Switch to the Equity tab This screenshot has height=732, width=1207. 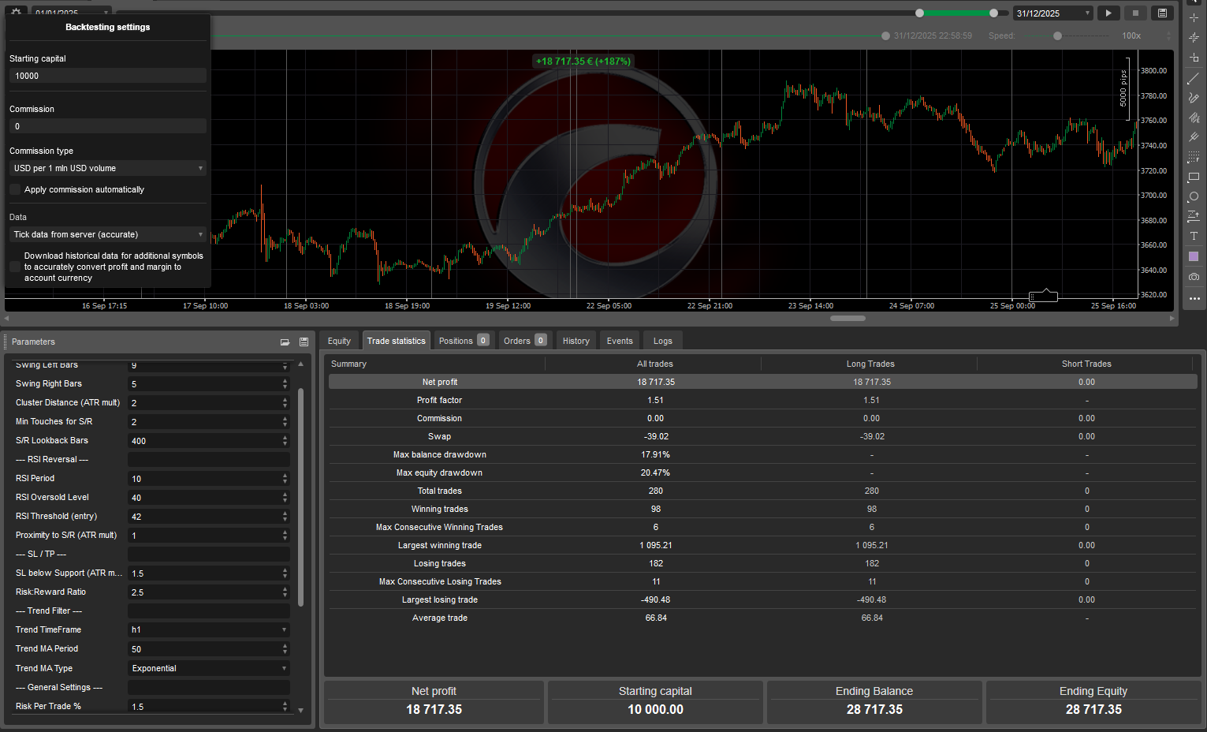[x=339, y=341]
